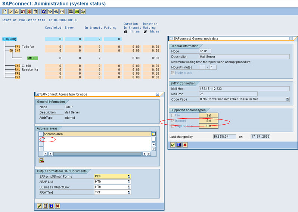Click info icon in Adress type dialog

tap(52, 206)
